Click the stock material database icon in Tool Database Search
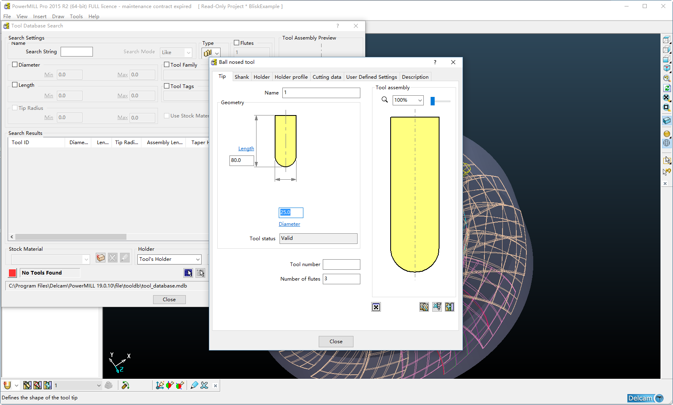The height and width of the screenshot is (405, 673). coord(101,258)
